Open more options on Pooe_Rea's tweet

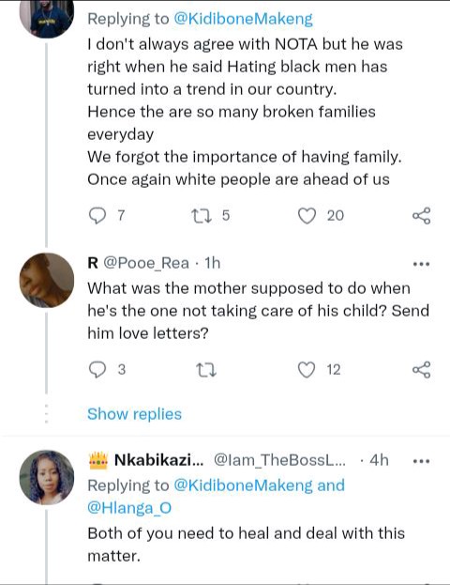coord(422,264)
